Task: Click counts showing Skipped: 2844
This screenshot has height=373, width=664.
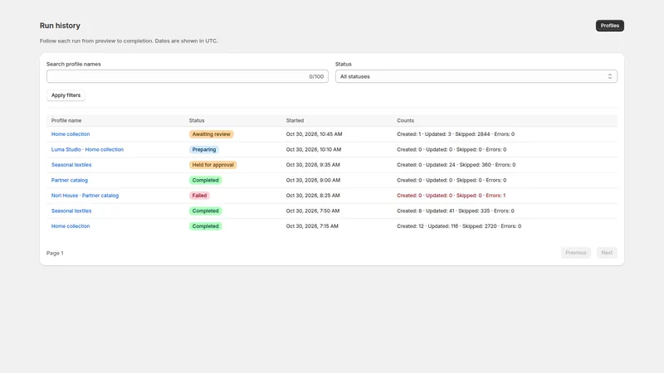Action: tap(456, 134)
